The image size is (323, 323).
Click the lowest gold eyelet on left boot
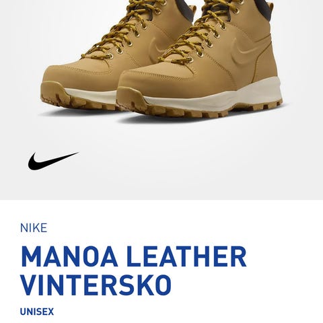click(109, 56)
